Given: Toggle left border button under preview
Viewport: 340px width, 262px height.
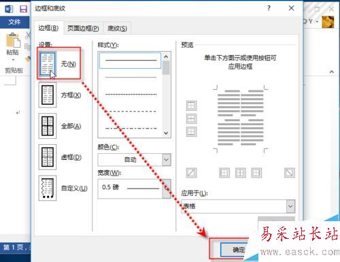Looking at the screenshot, I should coord(224,173).
